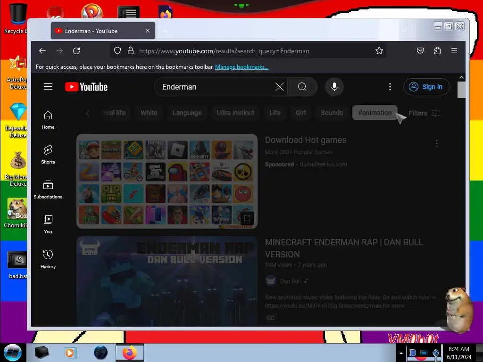Screen dimensions: 483x362
Task: Open History in the YouTube sidebar
Action: [48, 259]
